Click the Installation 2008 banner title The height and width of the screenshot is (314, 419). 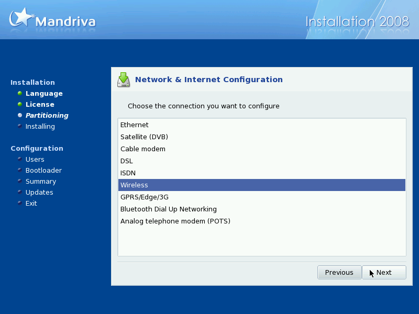click(x=357, y=21)
